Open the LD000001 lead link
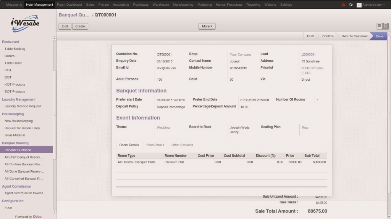Image resolution: width=391 pixels, height=219 pixels. pos(309,54)
